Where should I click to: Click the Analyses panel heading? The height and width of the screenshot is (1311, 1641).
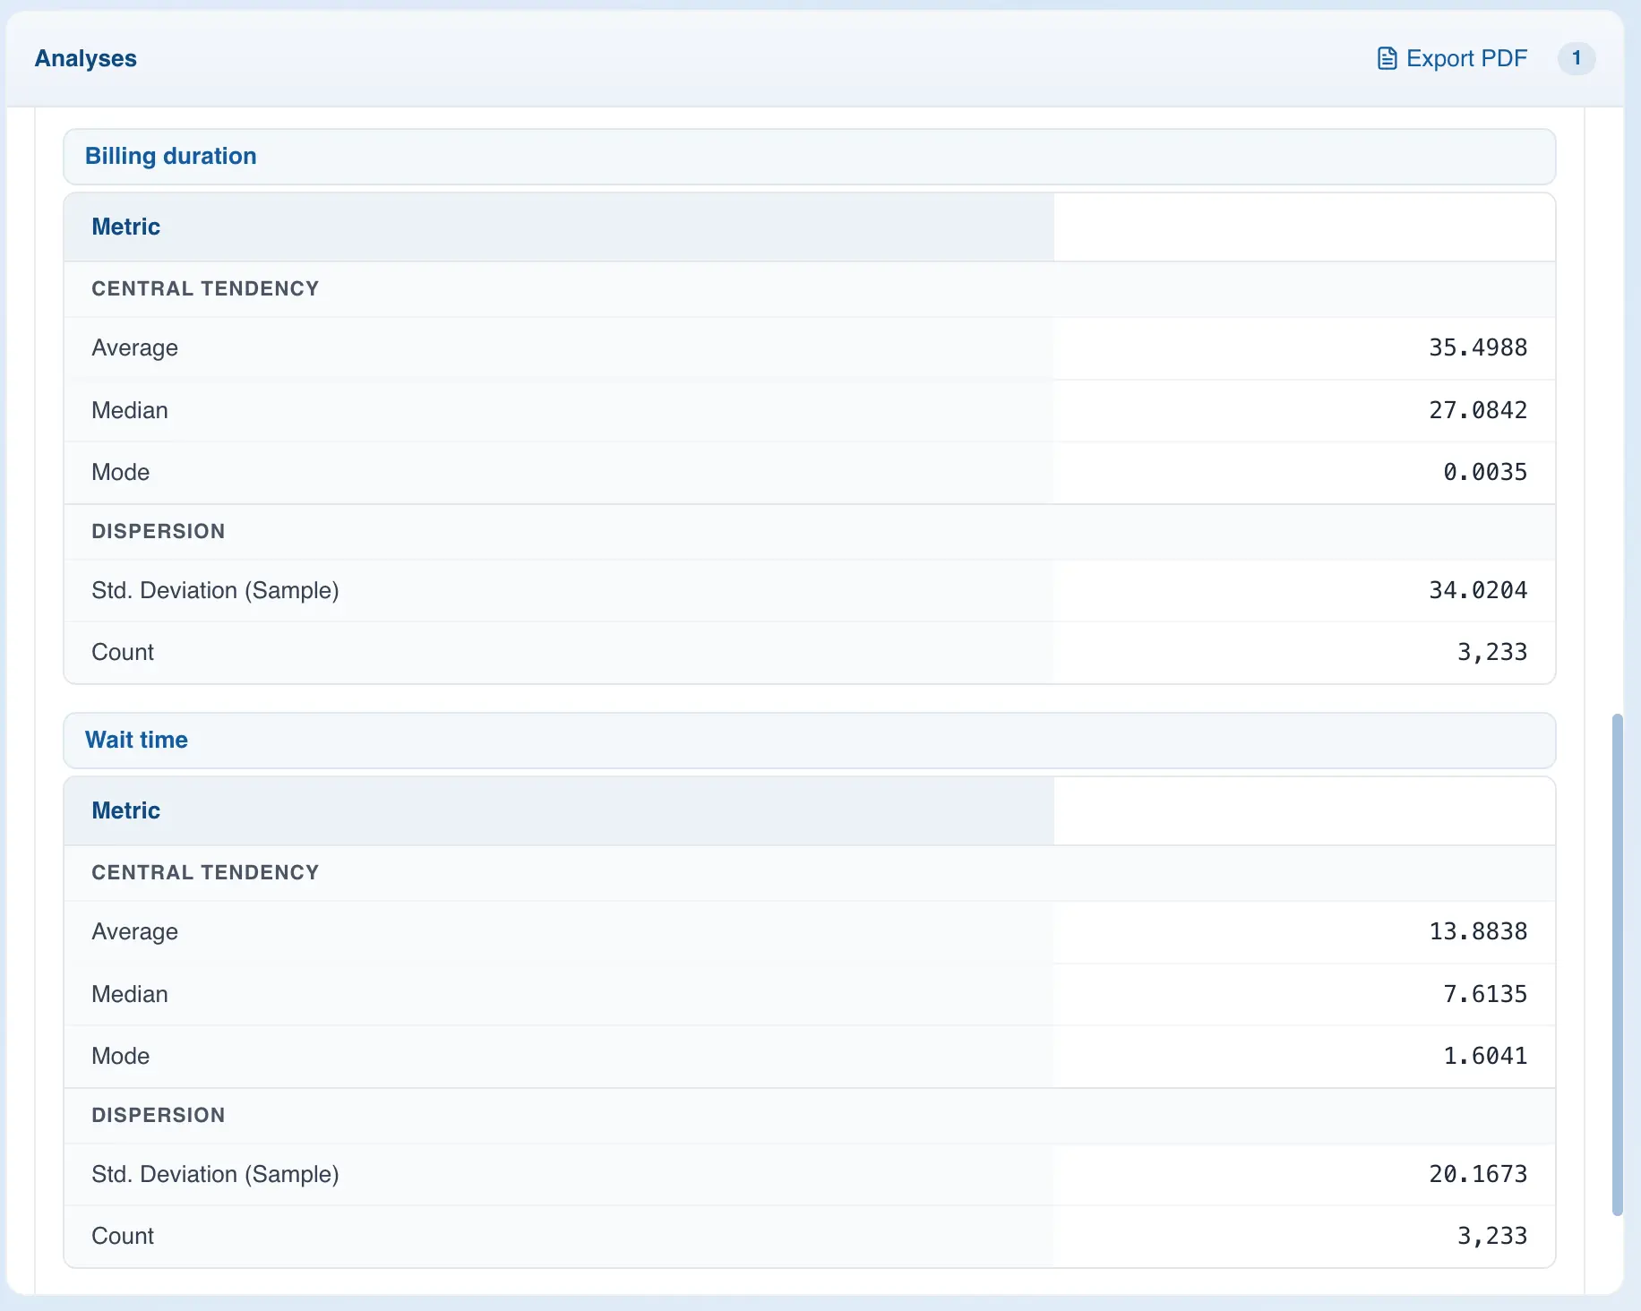coord(86,58)
